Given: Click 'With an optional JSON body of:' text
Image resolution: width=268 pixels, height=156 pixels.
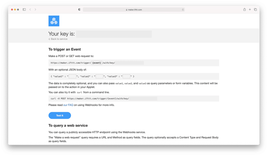Looking at the screenshot, I should coord(68,70).
